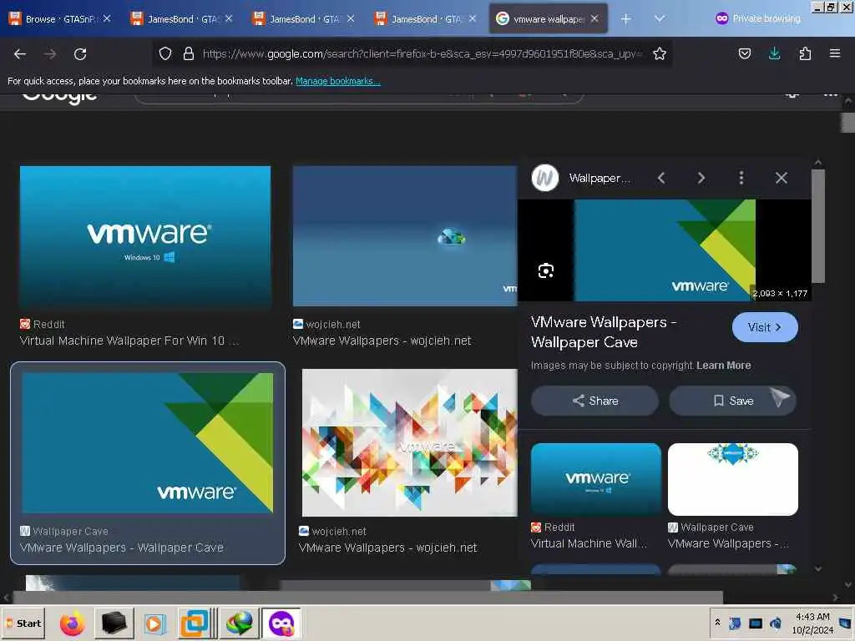
Task: Reload the current page
Action: [80, 54]
